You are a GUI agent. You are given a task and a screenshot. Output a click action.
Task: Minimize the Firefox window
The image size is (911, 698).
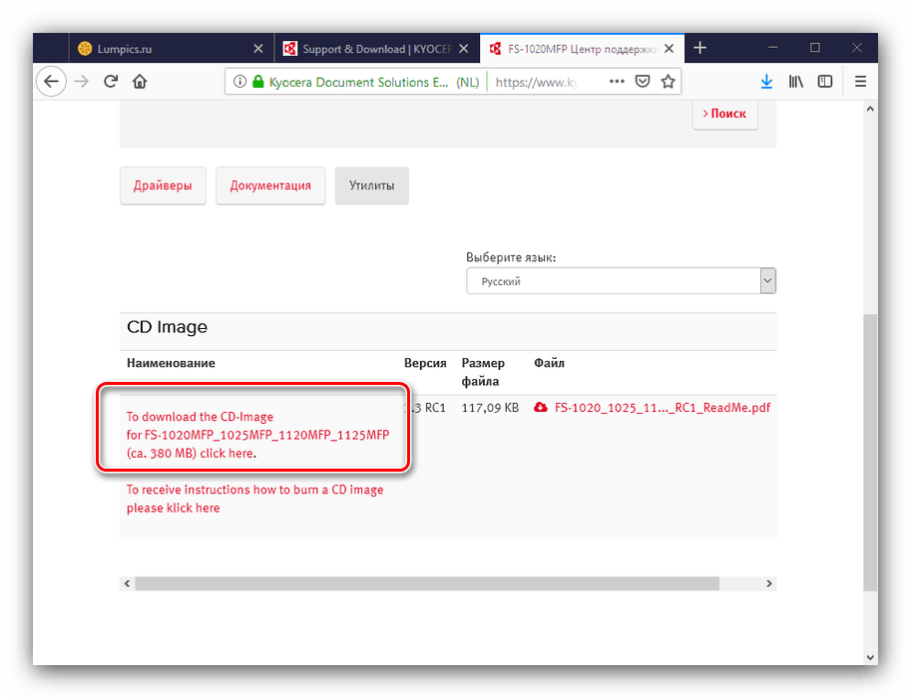tap(772, 48)
